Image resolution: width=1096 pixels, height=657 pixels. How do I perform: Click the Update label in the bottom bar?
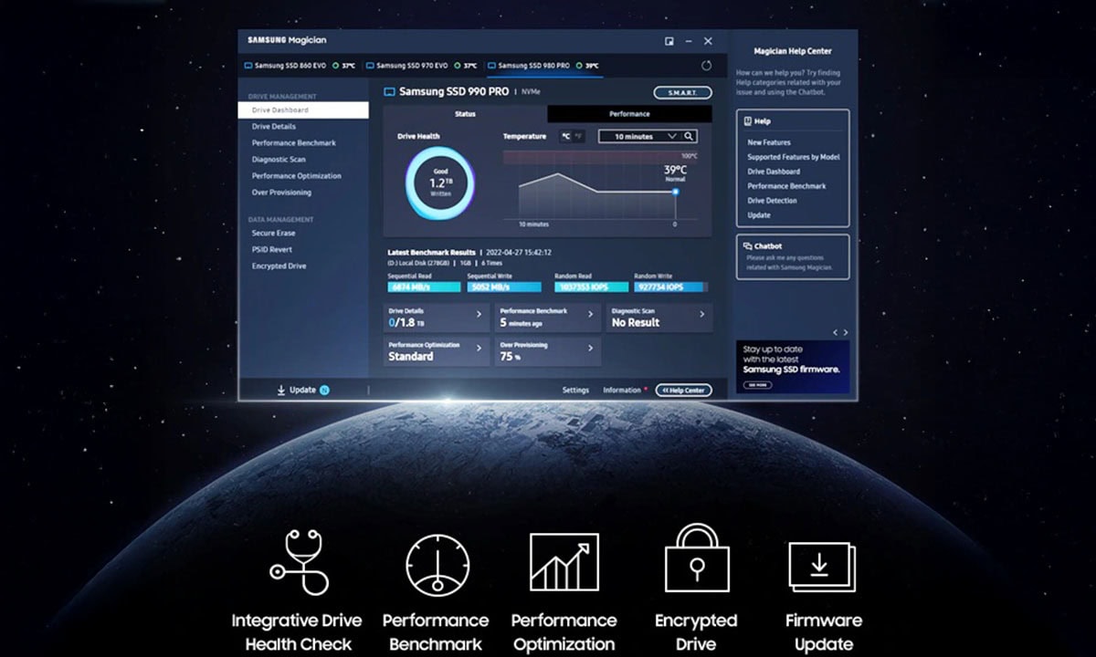(302, 390)
